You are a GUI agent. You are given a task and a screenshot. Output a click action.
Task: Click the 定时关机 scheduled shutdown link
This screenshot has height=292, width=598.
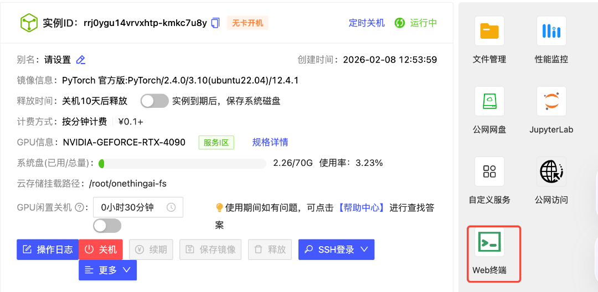(x=367, y=23)
